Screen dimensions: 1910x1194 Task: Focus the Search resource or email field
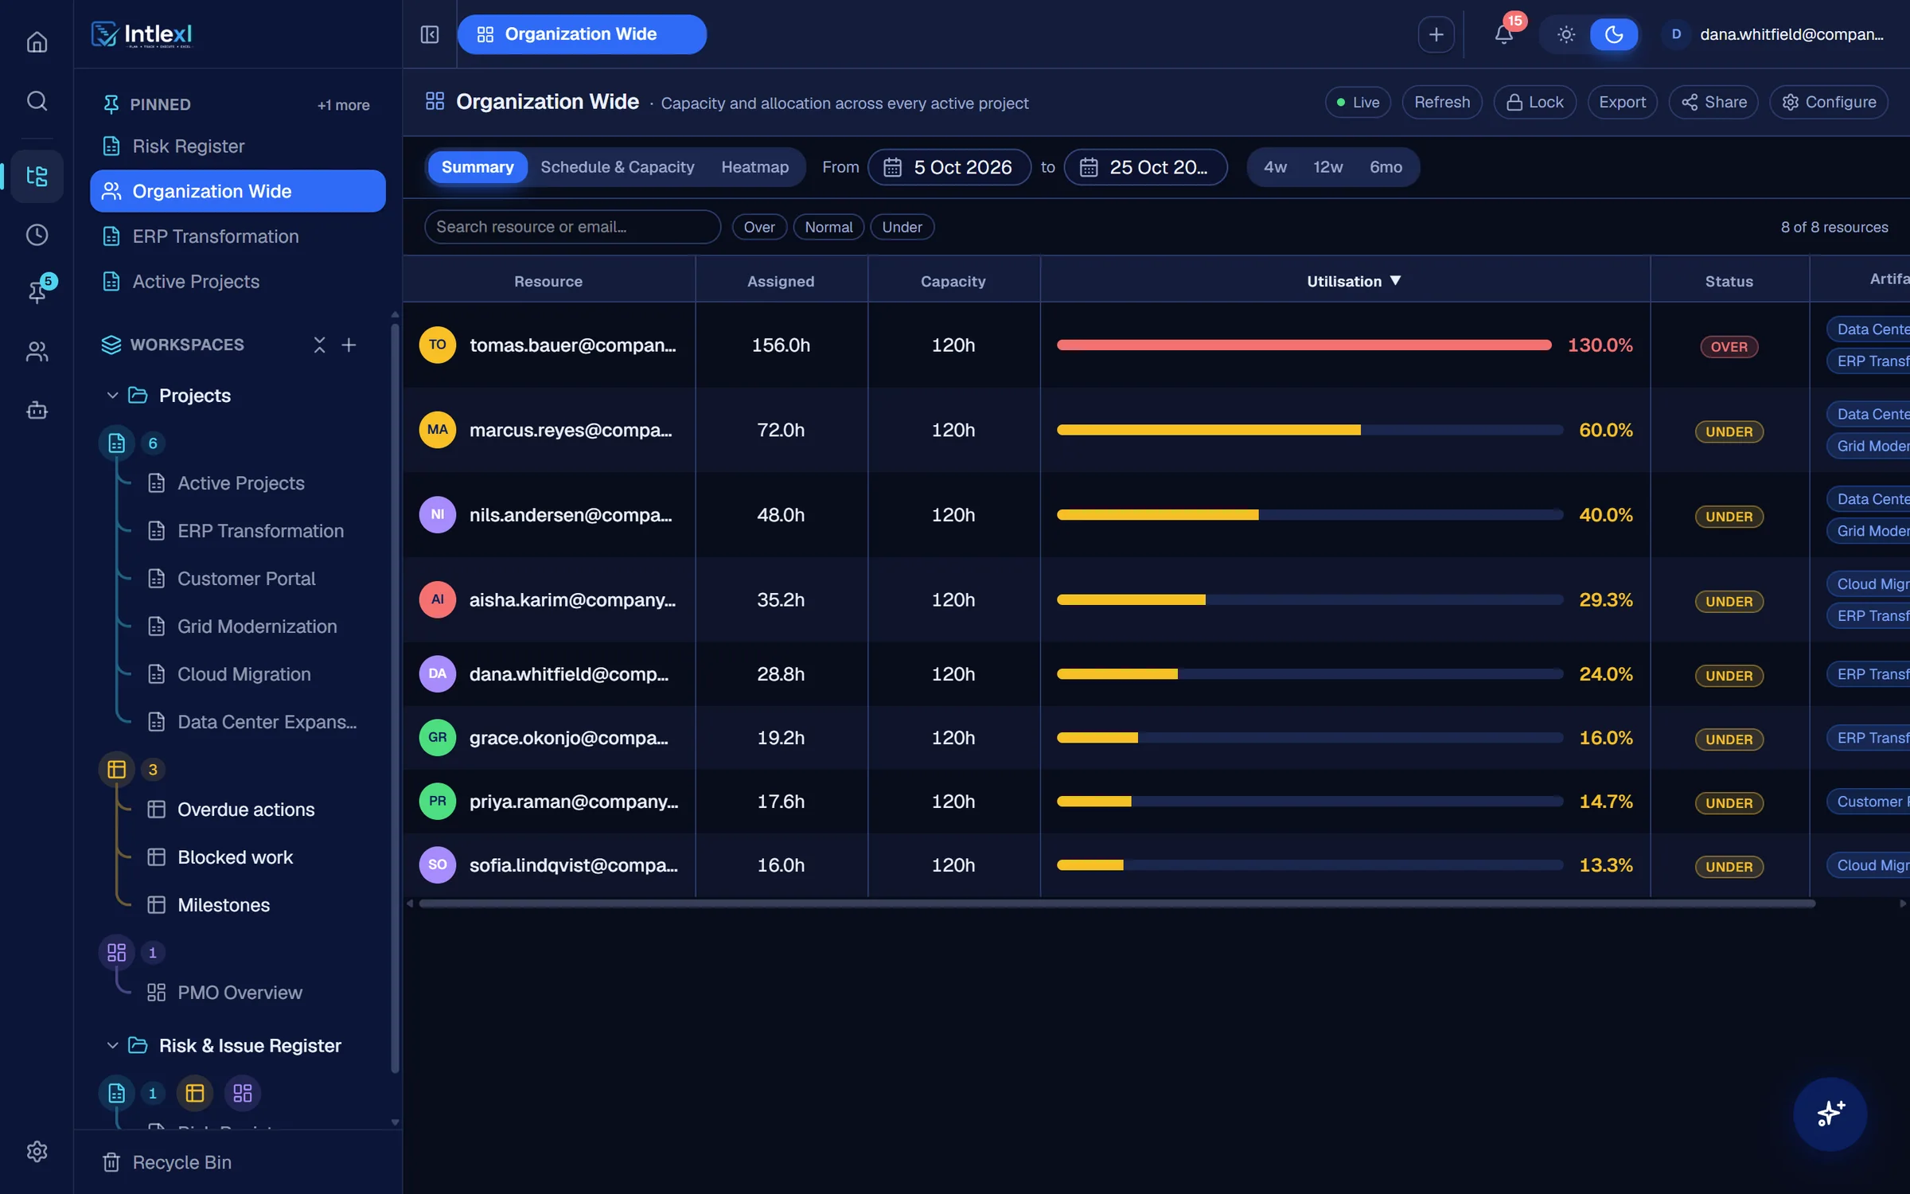pyautogui.click(x=572, y=227)
